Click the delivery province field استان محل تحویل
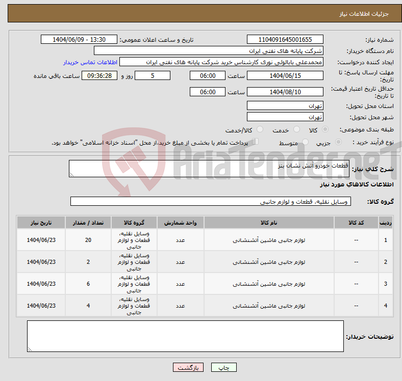This screenshot has height=381, width=402. (x=285, y=105)
